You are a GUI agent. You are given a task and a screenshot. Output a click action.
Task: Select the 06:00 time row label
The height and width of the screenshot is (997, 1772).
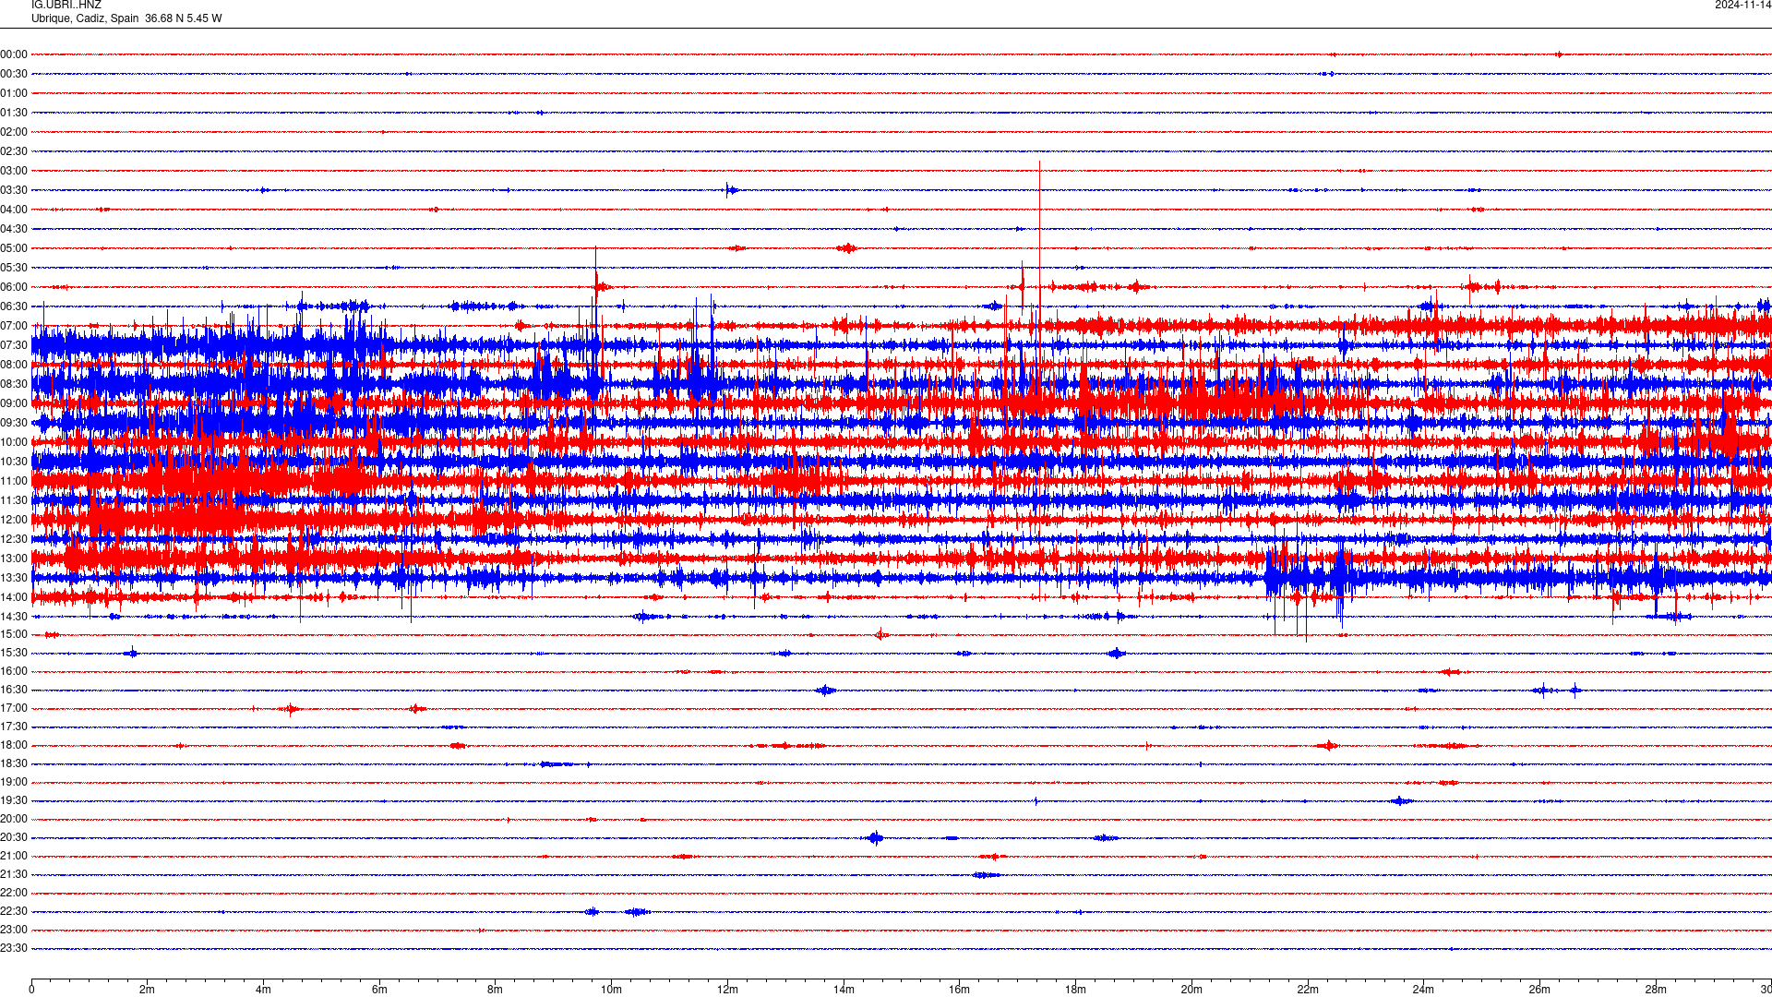pos(14,287)
